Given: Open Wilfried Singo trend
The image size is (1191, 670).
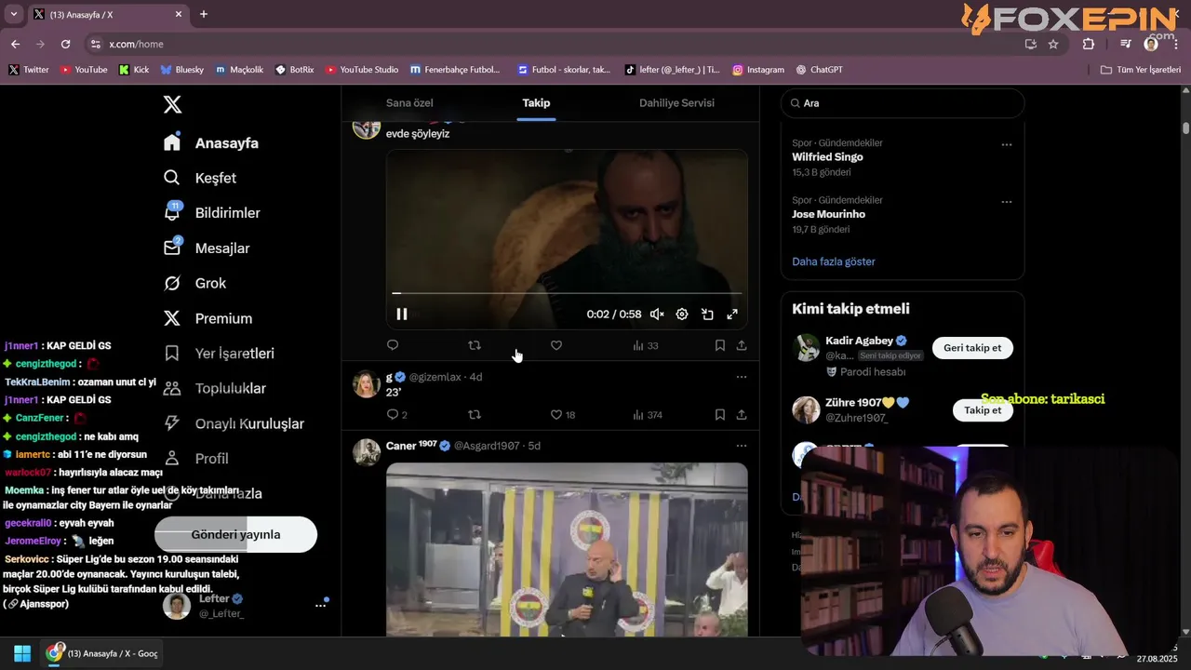Looking at the screenshot, I should pos(827,157).
